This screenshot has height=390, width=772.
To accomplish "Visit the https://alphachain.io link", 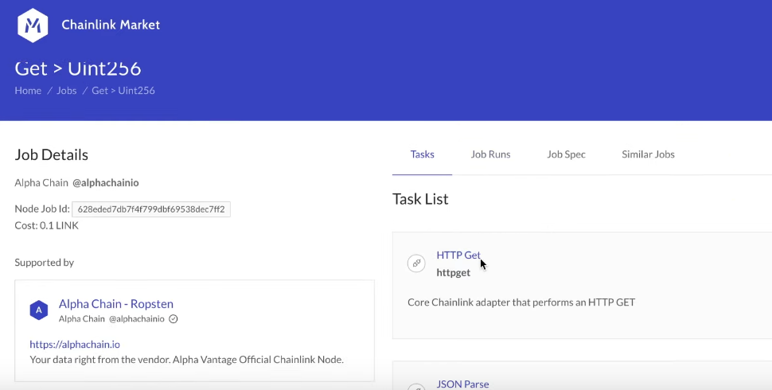I will pos(75,344).
